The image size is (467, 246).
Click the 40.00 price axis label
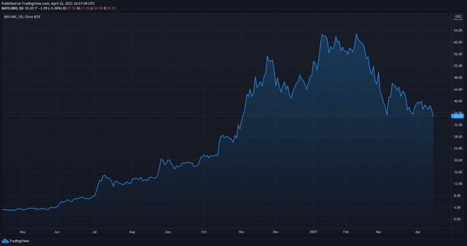458,101
